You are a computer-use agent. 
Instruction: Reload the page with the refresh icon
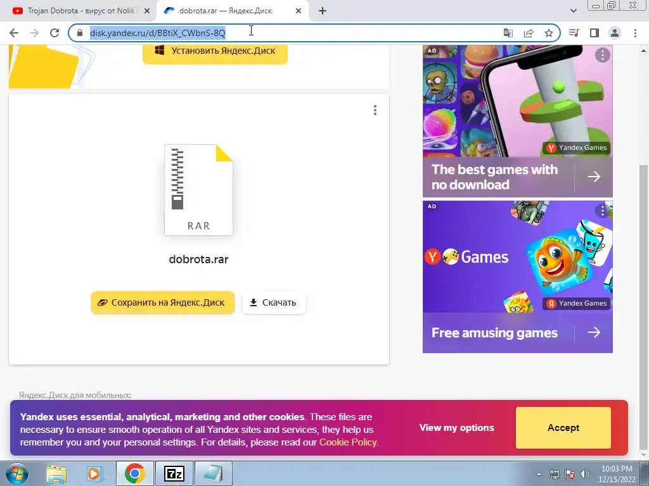(x=55, y=33)
